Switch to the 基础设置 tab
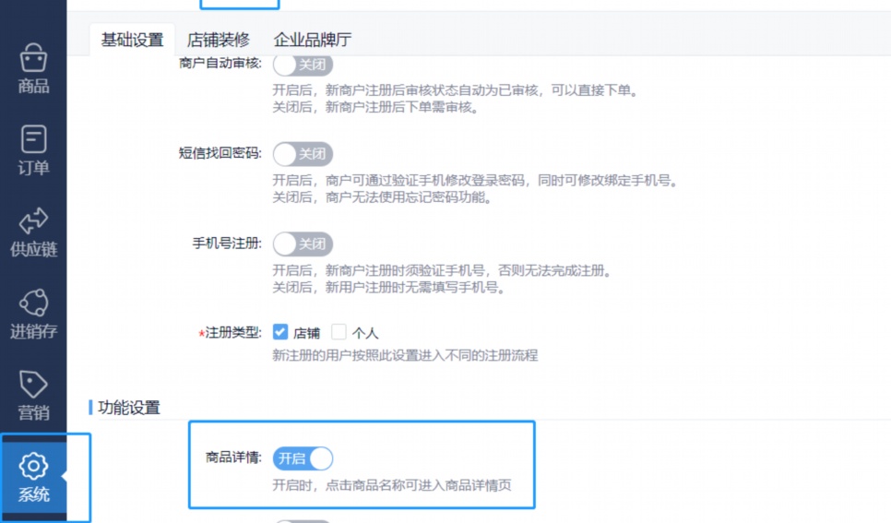This screenshot has width=891, height=523. [x=132, y=40]
